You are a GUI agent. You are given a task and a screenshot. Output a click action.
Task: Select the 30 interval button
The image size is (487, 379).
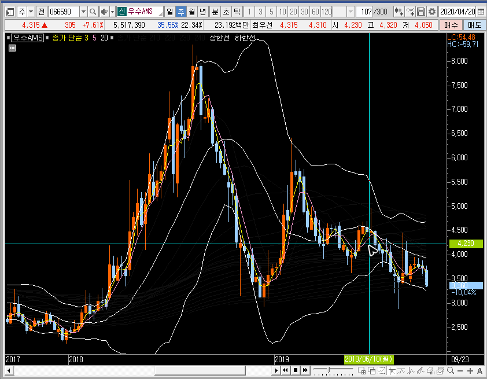[304, 12]
